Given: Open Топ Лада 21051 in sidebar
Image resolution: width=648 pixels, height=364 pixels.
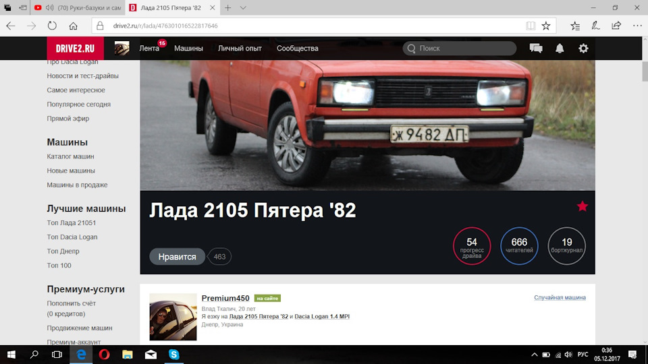Looking at the screenshot, I should [71, 223].
